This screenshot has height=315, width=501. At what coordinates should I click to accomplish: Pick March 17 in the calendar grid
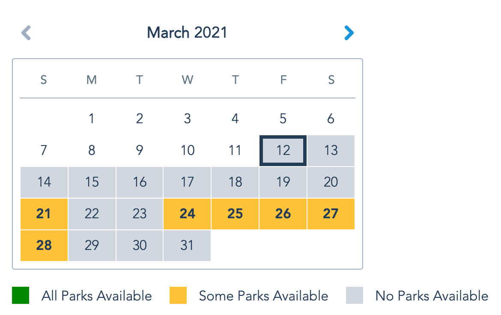(x=187, y=182)
